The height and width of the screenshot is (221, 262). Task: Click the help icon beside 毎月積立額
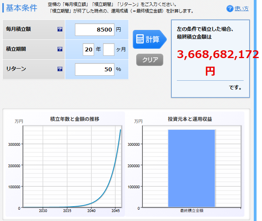tap(60, 29)
